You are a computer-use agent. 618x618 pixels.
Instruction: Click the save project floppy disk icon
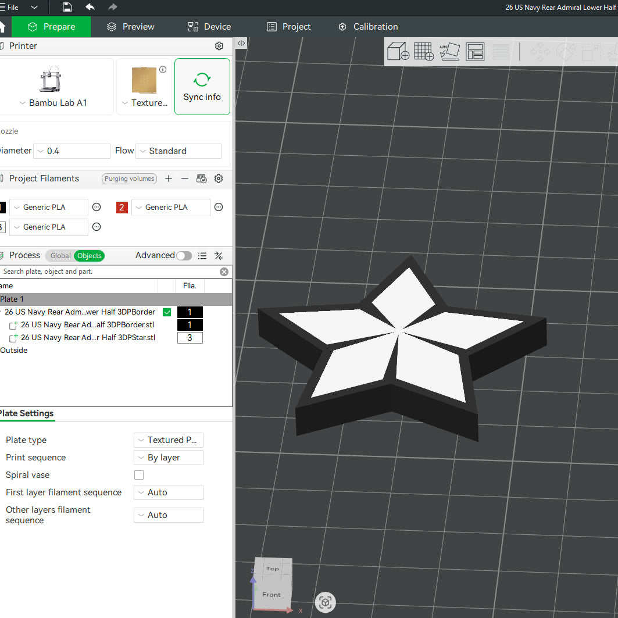[x=67, y=7]
